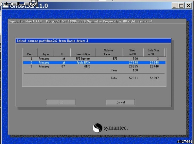Viewport: 194px width, 144px height.
Task: Click the Symantec Ghost 11.0 copyright bar
Action: coord(97,22)
